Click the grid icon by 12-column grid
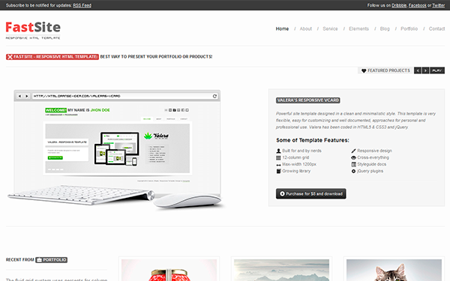This screenshot has width=450, height=281. tap(278, 157)
